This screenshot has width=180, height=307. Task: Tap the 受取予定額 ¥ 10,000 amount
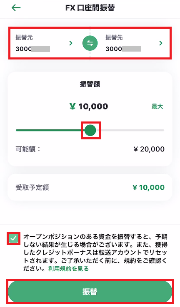(149, 188)
